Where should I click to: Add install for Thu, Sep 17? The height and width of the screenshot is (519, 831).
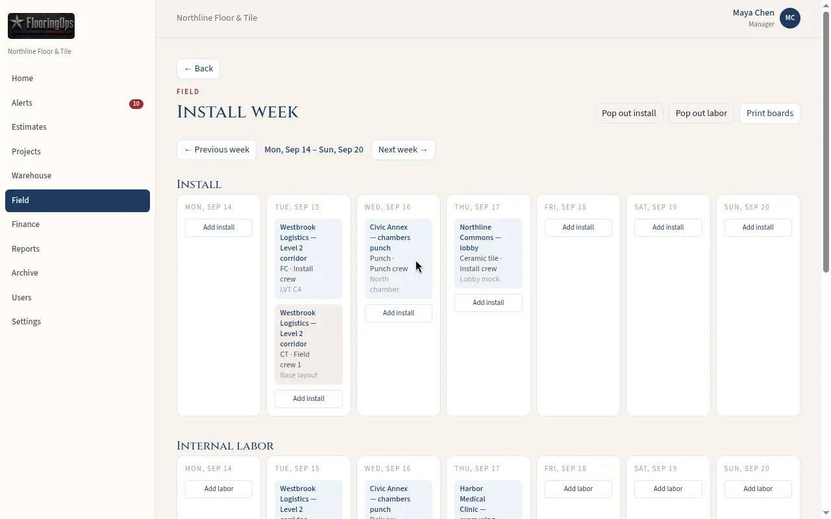pyautogui.click(x=488, y=303)
